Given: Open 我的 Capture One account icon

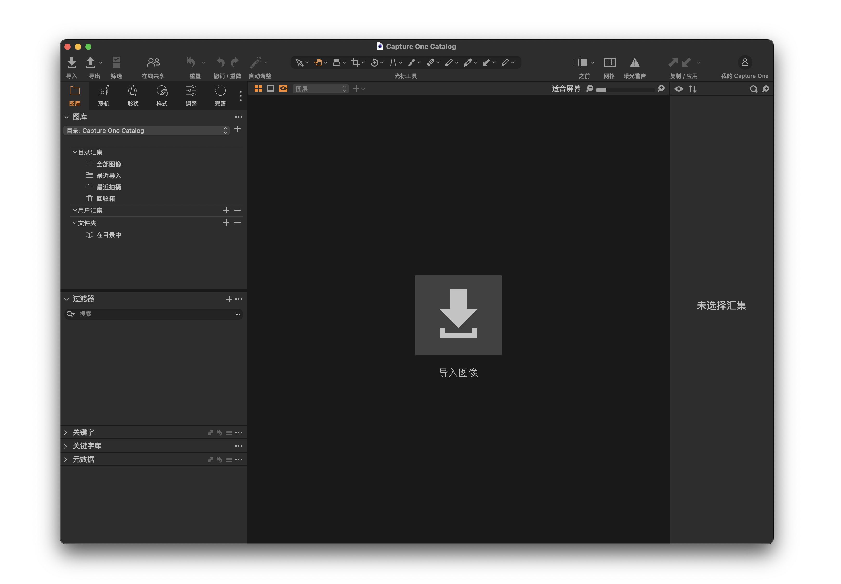Looking at the screenshot, I should point(745,63).
